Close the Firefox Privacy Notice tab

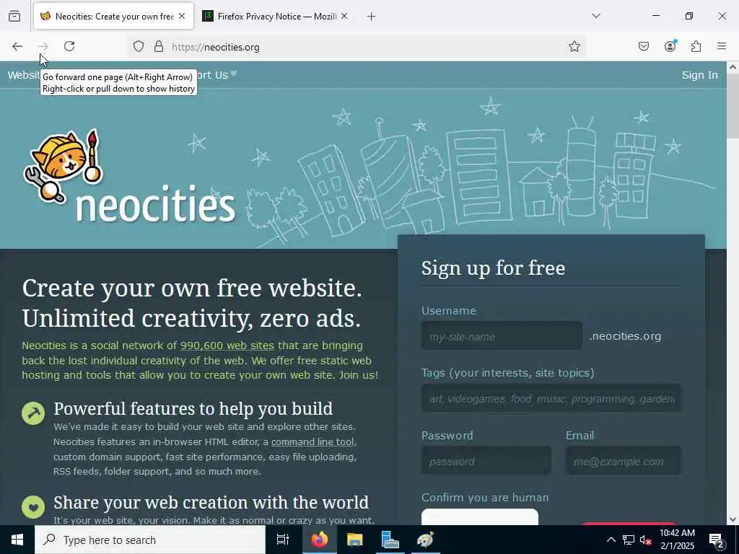[x=344, y=16]
